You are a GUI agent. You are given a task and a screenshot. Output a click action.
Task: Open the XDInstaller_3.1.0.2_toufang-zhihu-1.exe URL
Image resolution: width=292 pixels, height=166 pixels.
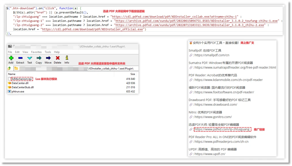point(197,21)
